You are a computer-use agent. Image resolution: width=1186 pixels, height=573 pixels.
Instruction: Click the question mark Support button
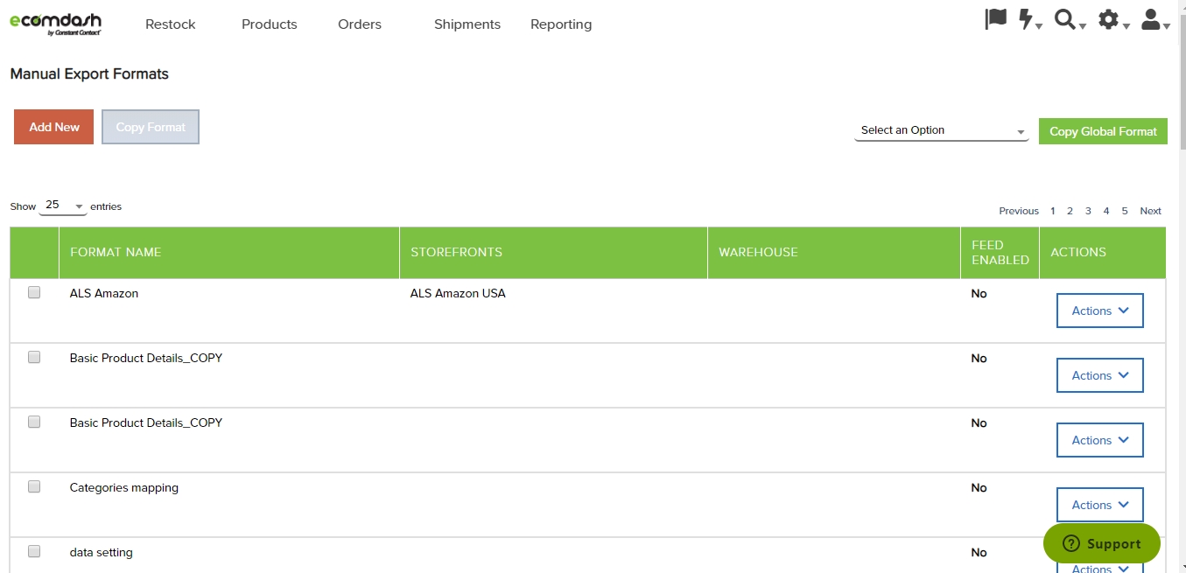tap(1101, 543)
